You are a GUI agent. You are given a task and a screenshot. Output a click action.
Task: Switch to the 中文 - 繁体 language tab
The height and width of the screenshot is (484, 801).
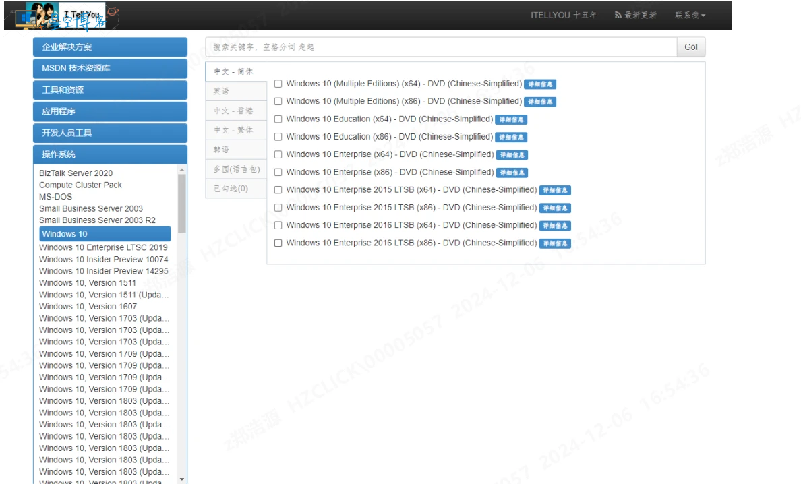tap(236, 130)
